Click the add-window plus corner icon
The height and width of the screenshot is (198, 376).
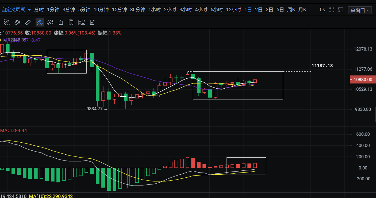pyautogui.click(x=340, y=10)
